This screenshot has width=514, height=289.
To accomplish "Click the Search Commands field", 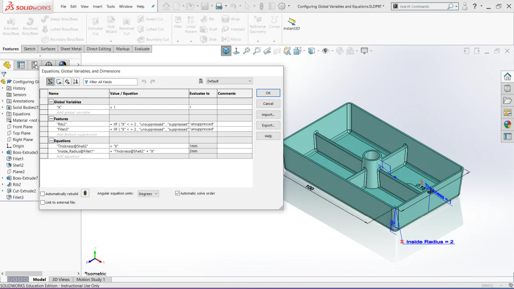I will (425, 6).
